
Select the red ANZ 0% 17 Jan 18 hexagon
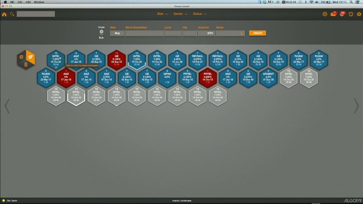pos(66,78)
